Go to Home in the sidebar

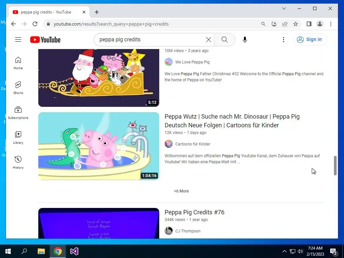(18, 63)
